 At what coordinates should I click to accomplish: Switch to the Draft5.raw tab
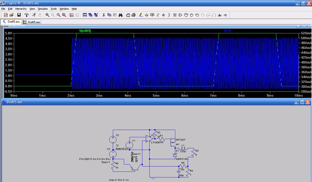(31, 22)
